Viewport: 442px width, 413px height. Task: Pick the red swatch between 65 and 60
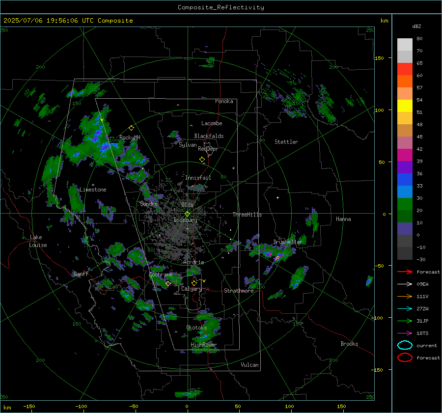[405, 69]
